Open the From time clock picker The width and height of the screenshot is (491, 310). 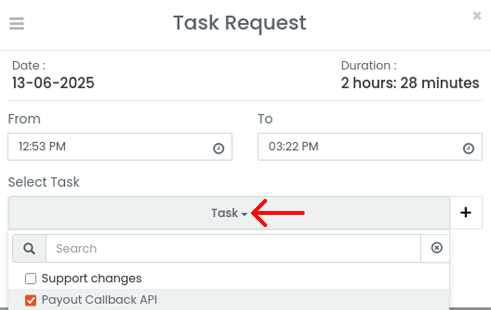point(219,148)
